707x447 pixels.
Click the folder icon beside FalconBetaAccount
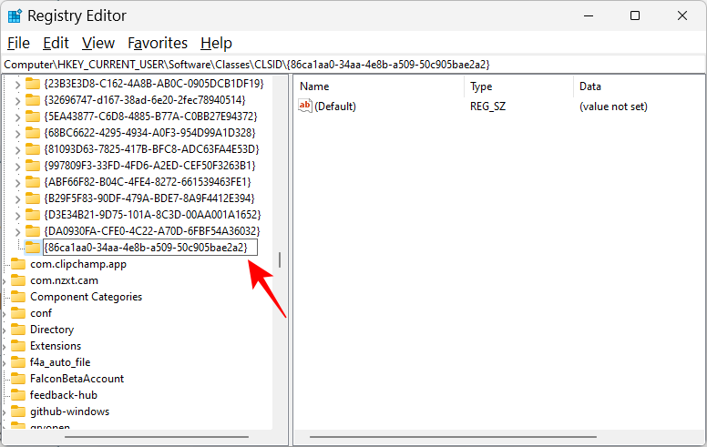pos(17,379)
